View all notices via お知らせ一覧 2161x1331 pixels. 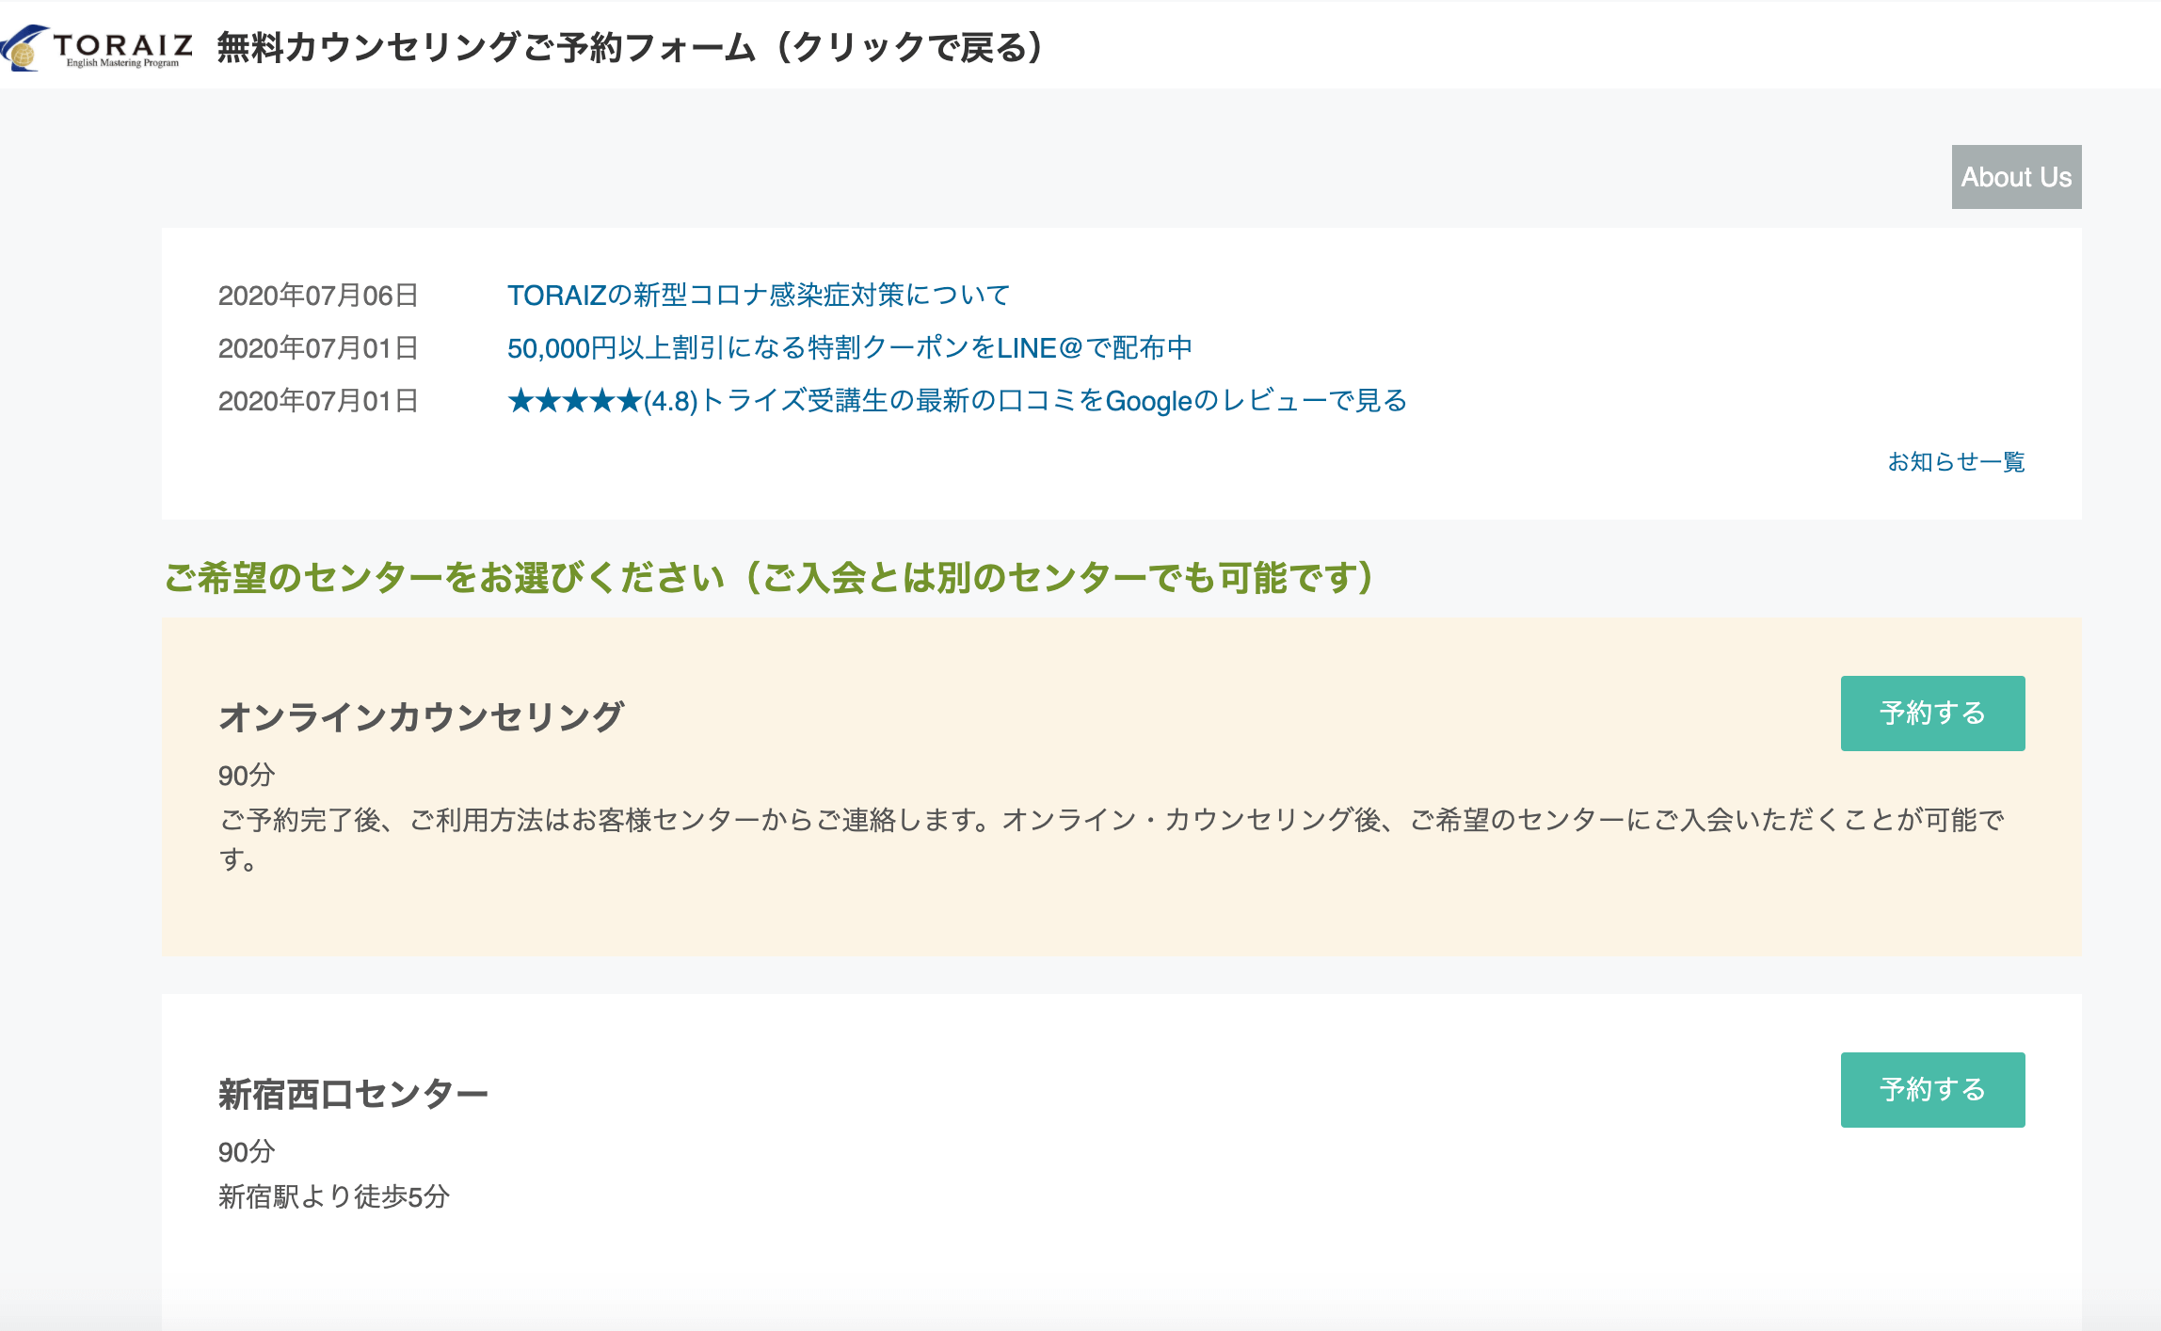(1956, 462)
